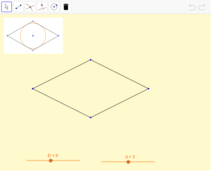Click the left end of slider d track
This screenshot has height=171, width=211.
click(102, 162)
